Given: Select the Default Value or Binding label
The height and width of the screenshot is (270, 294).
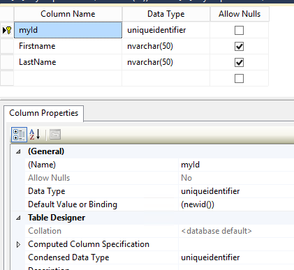Looking at the screenshot, I should [73, 204].
